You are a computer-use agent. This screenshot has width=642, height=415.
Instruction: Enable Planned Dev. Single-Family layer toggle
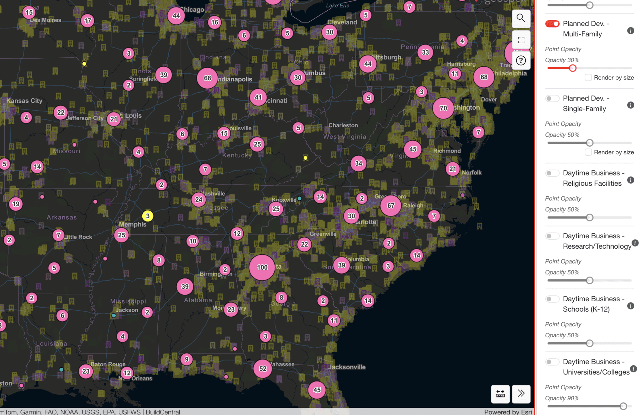[552, 99]
